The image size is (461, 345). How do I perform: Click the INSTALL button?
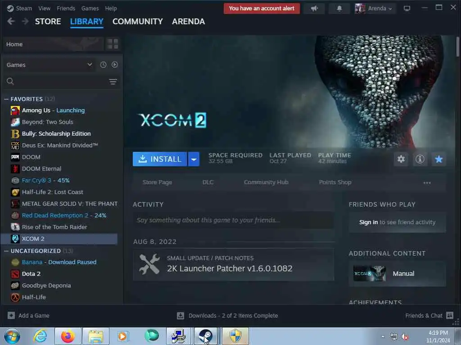pyautogui.click(x=160, y=159)
